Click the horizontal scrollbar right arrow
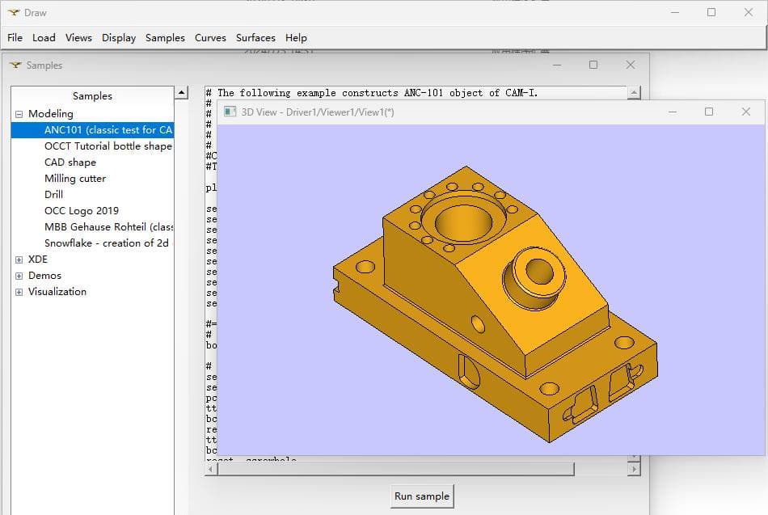 point(634,469)
